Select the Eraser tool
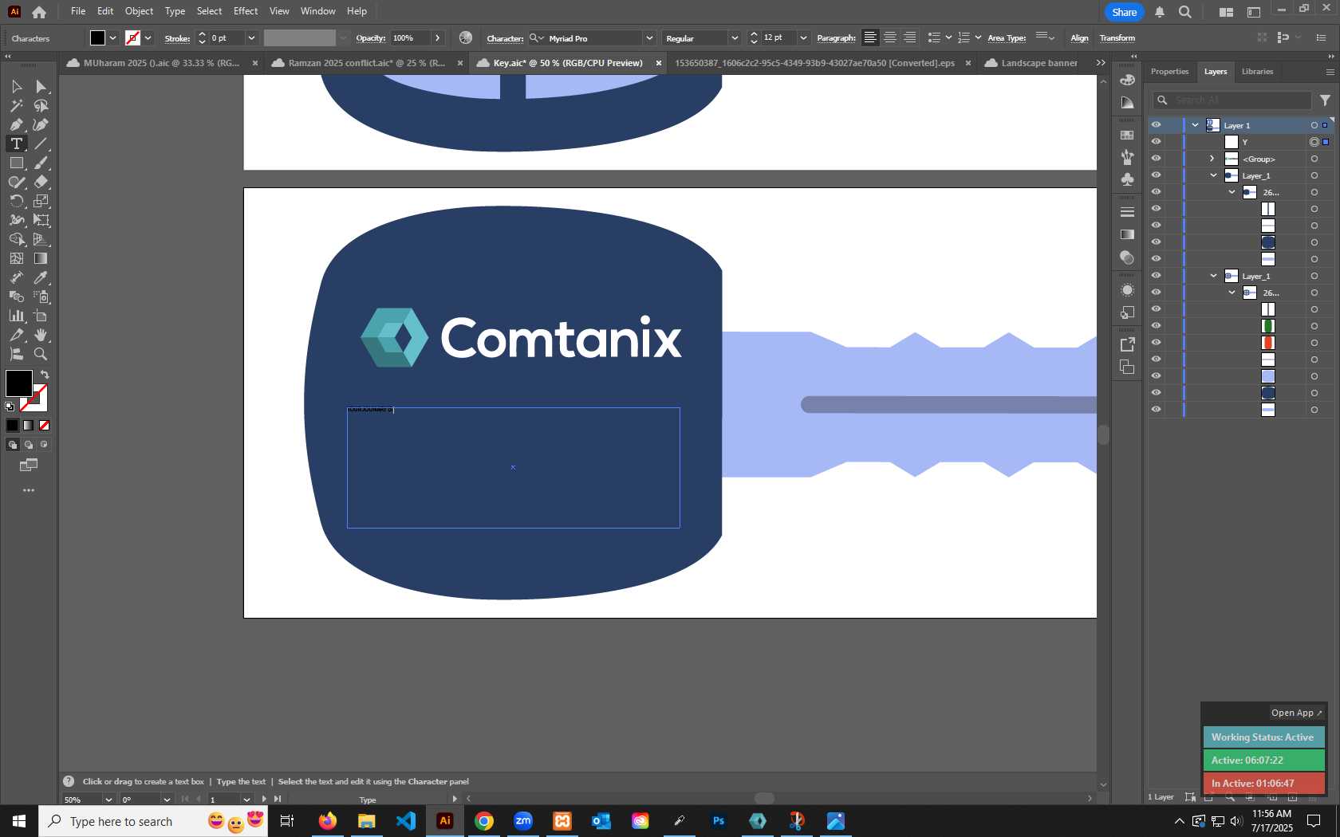 (41, 182)
